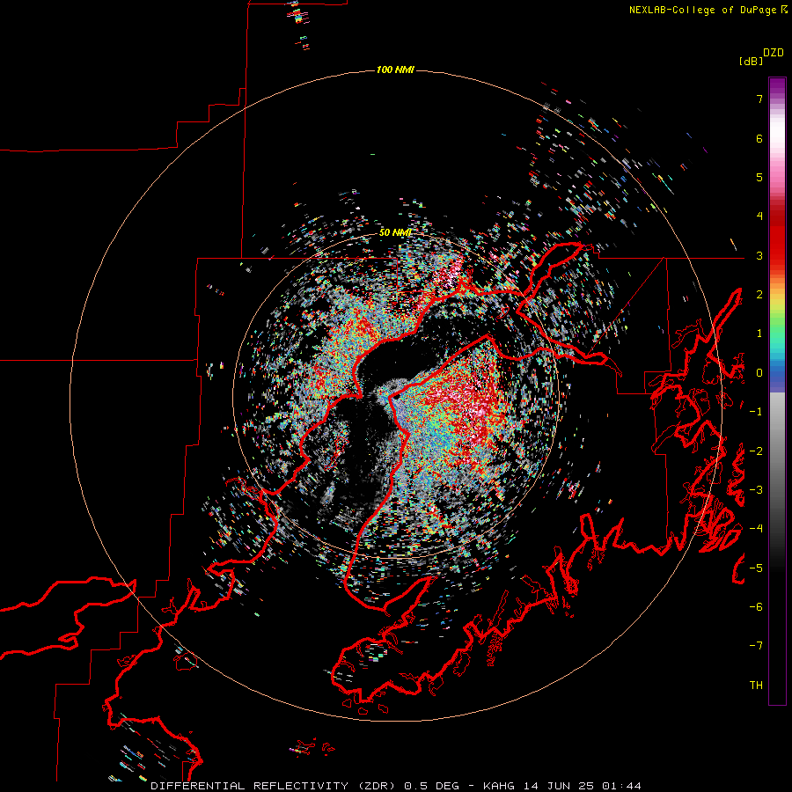The height and width of the screenshot is (792, 792).
Task: Click the 0 value on the color scale
Action: 759,373
